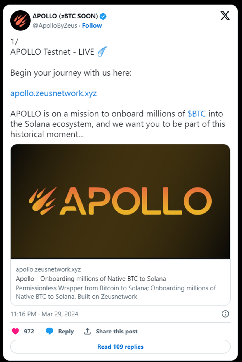Click the $BTC cashtag
Screen dimensions: 242x362
click(x=197, y=114)
